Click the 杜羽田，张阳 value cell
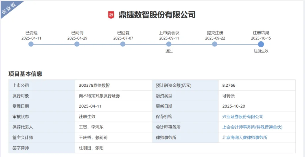 [x=185, y=148]
